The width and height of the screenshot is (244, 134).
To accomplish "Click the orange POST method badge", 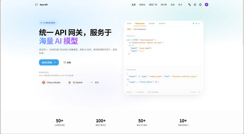I will pos(129,29).
